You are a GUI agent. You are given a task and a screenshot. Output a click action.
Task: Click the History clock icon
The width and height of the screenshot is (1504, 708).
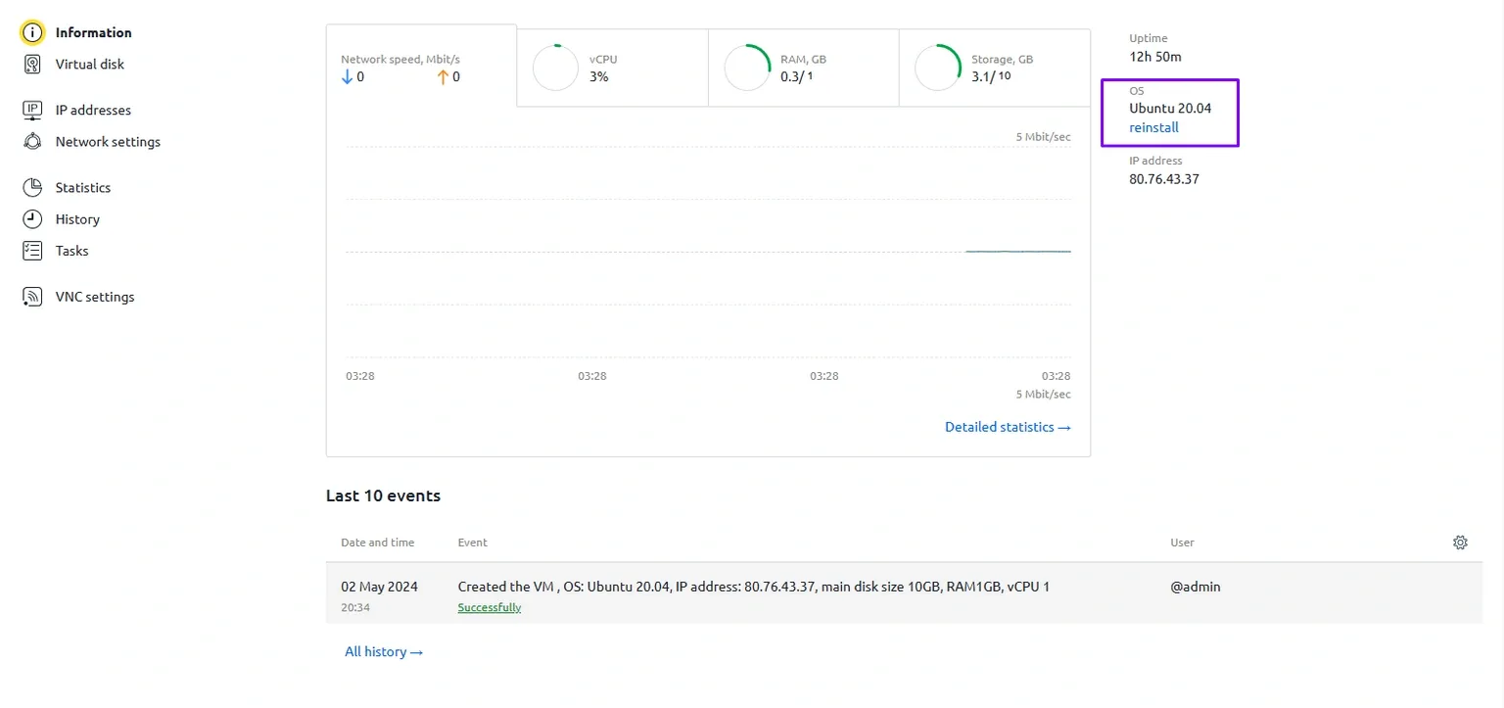[32, 219]
